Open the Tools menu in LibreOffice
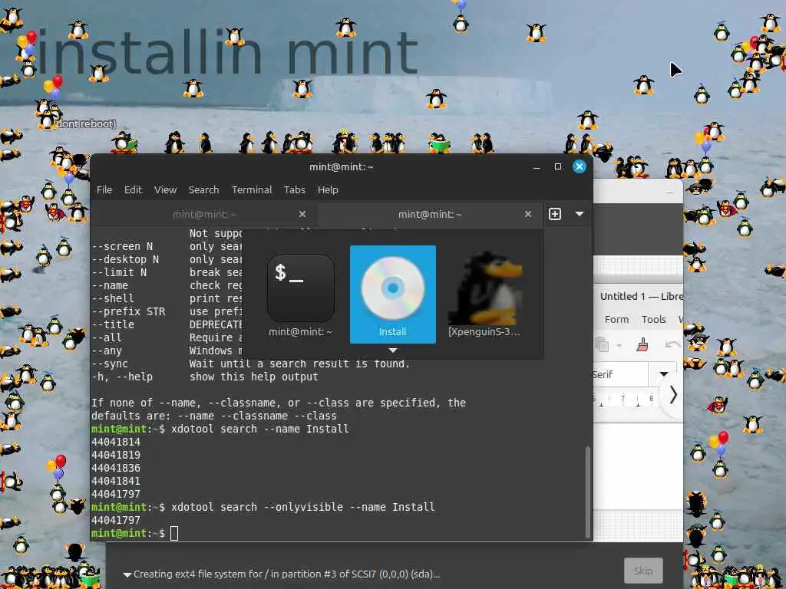 [x=654, y=320]
